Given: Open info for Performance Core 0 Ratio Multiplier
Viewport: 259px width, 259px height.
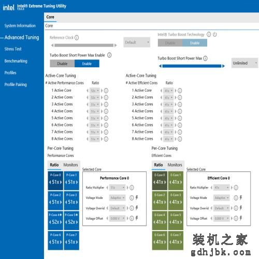Looking at the screenshot, I should pyautogui.click(x=132, y=188).
